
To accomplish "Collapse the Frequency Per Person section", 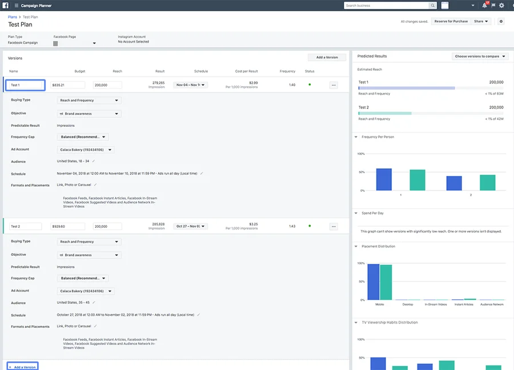I will [356, 137].
